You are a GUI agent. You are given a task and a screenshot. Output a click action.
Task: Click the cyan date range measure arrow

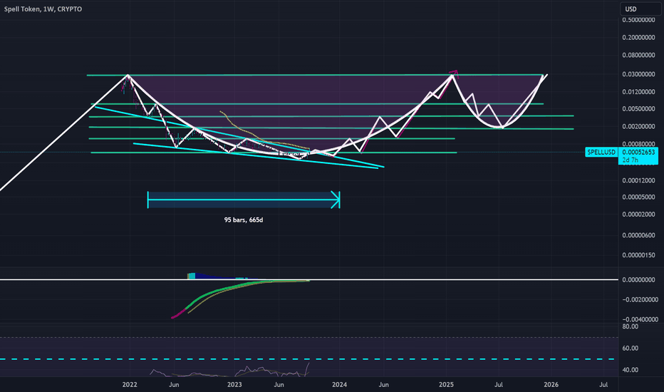(244, 200)
